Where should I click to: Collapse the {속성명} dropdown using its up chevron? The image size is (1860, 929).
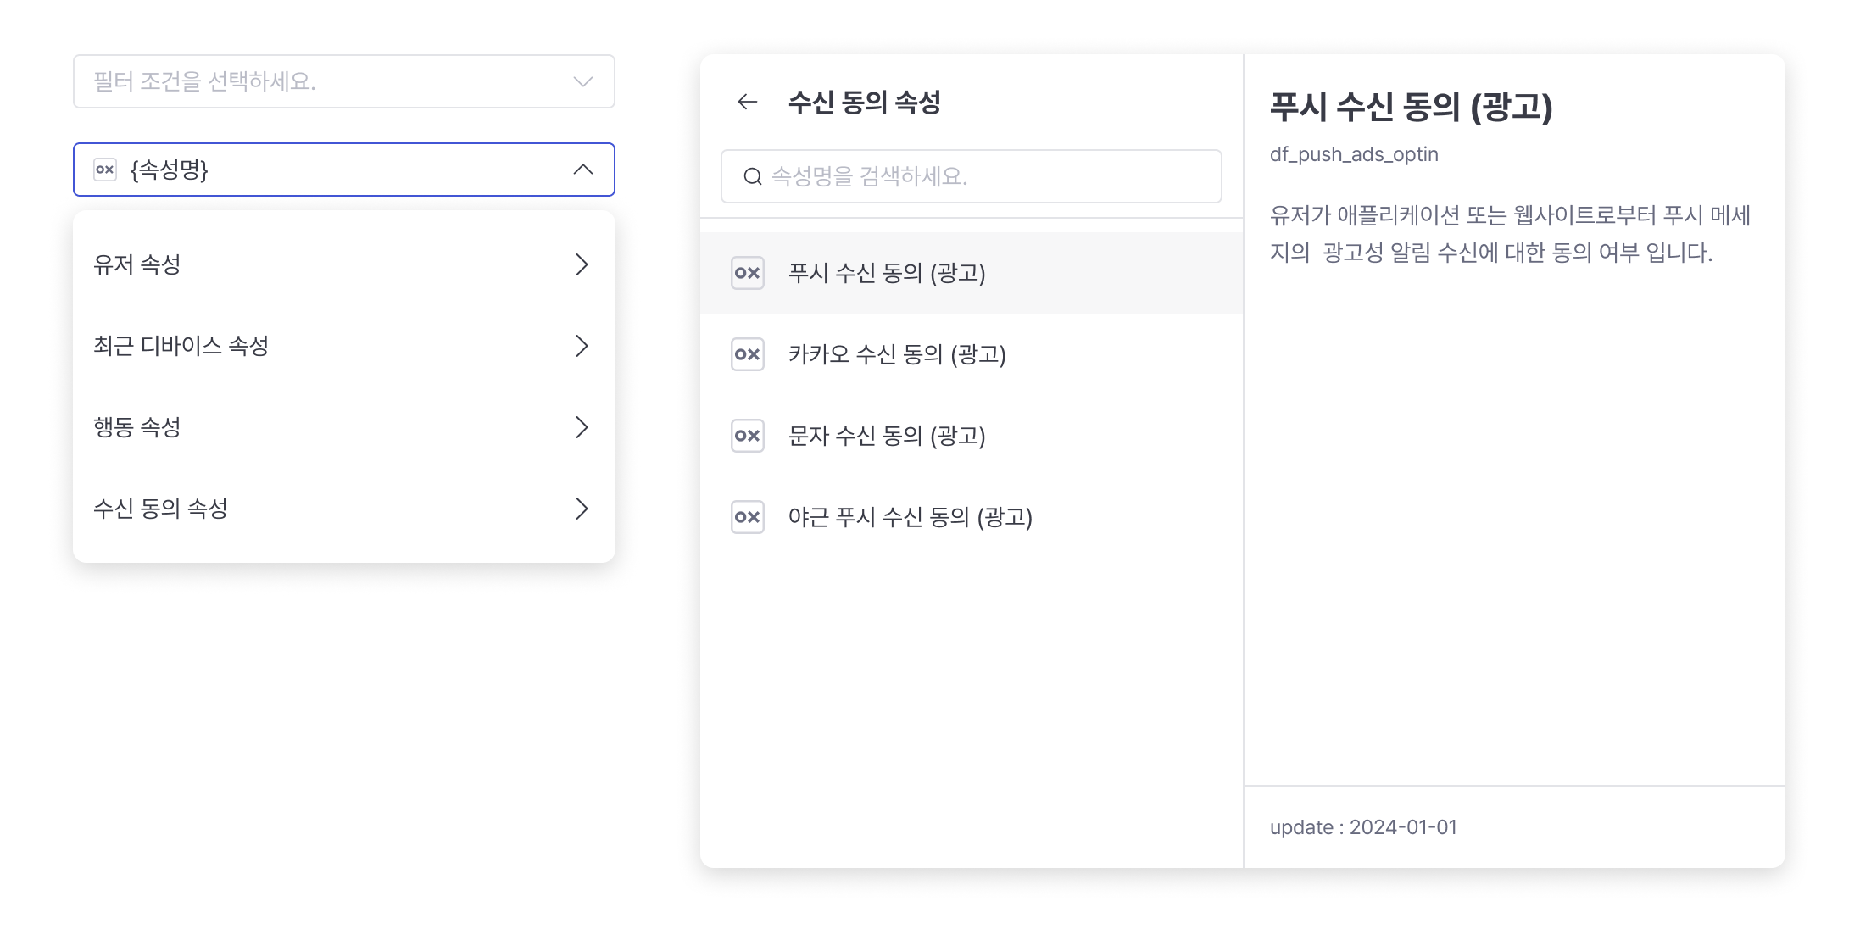coord(583,170)
